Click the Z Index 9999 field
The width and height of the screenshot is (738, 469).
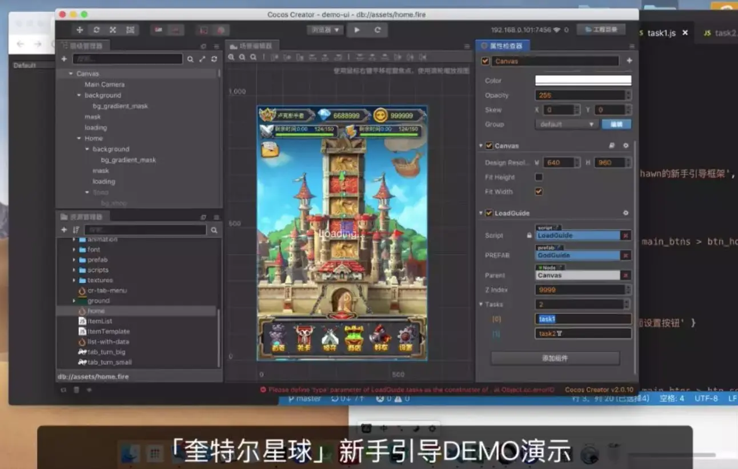[x=580, y=290]
